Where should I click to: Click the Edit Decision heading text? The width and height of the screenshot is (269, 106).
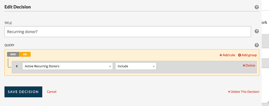click(x=18, y=7)
